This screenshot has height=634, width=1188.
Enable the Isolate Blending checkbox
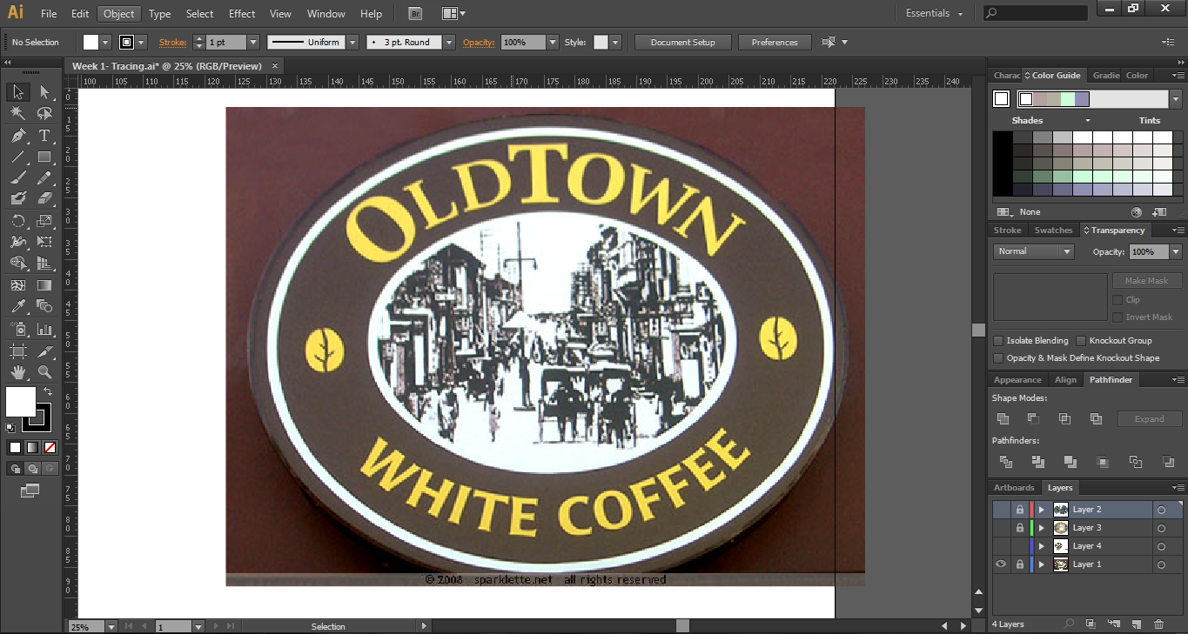999,341
